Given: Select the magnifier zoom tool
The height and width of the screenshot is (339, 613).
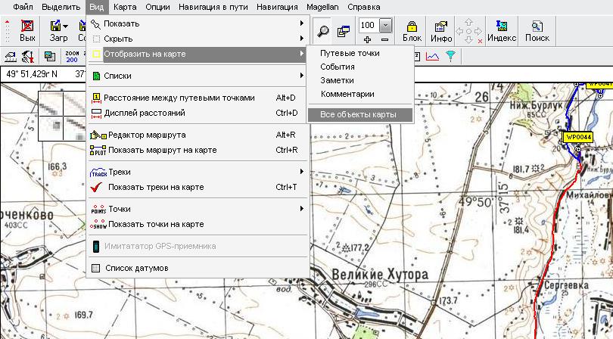Looking at the screenshot, I should click(323, 31).
